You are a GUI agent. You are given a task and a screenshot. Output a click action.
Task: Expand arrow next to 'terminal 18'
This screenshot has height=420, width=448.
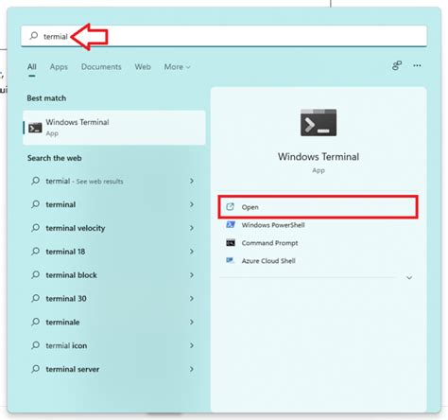[x=192, y=252]
